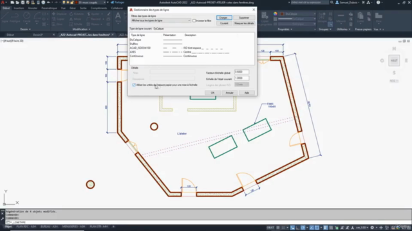The height and width of the screenshot is (231, 412).
Task: Open the Paramétrique ribbon tab
Action: point(49,8)
